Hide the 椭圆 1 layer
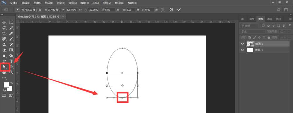The image size is (293, 113). pyautogui.click(x=243, y=44)
